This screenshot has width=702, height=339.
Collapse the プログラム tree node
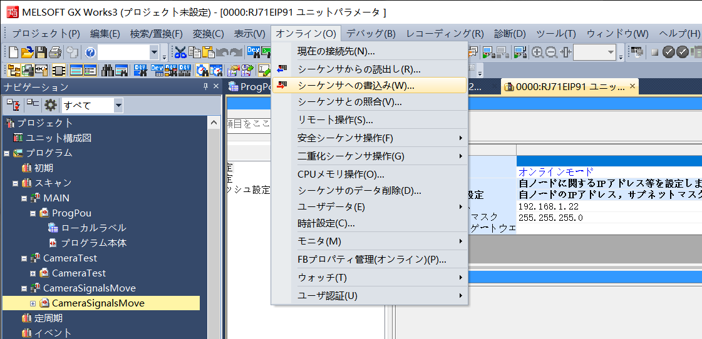click(6, 153)
